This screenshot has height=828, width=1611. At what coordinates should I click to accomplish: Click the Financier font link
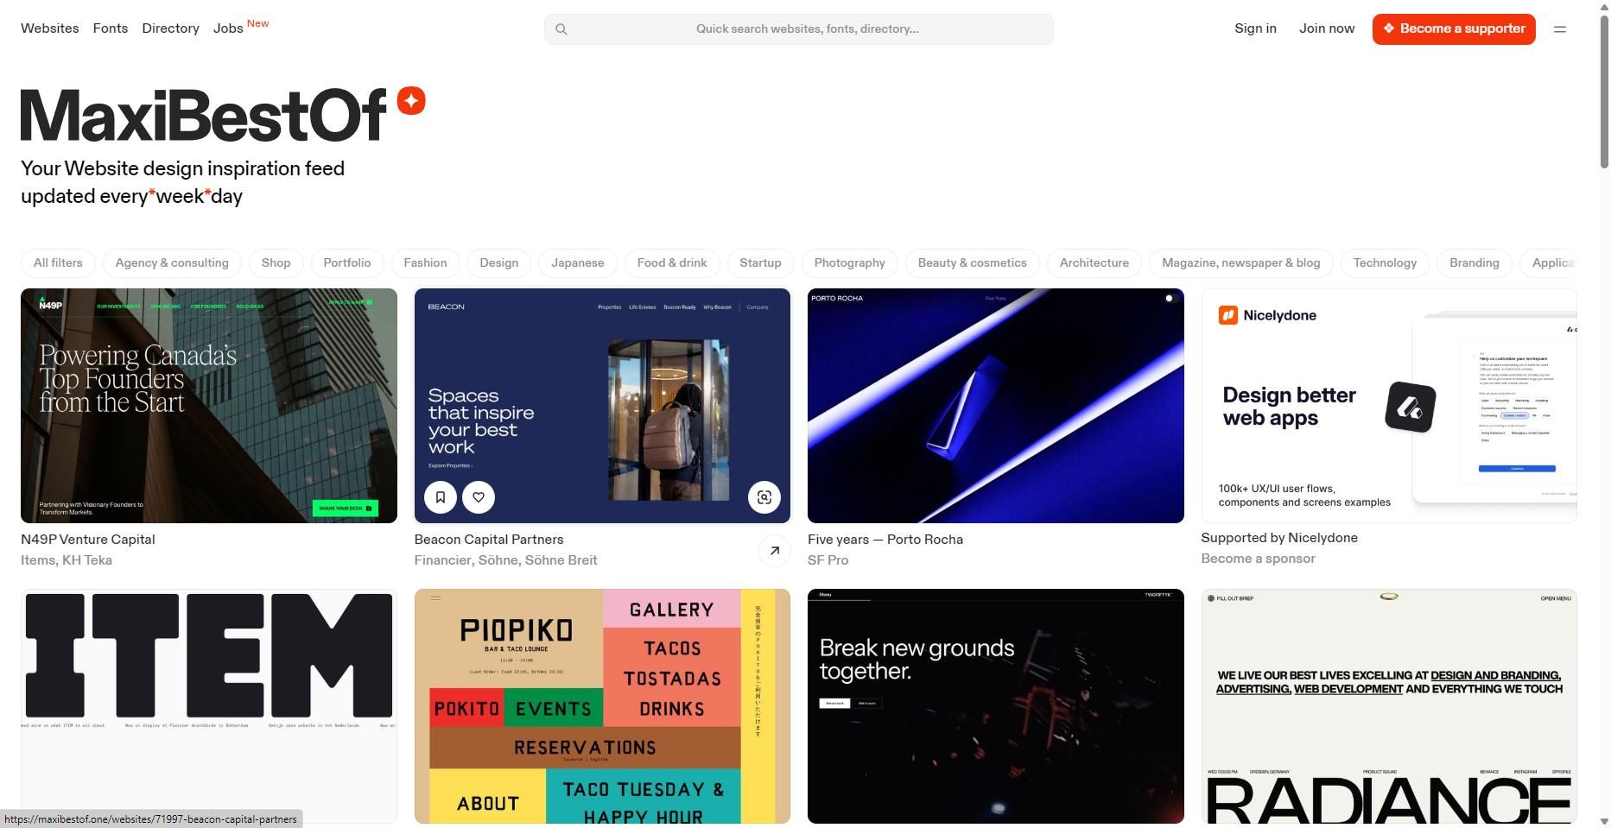[x=442, y=560]
